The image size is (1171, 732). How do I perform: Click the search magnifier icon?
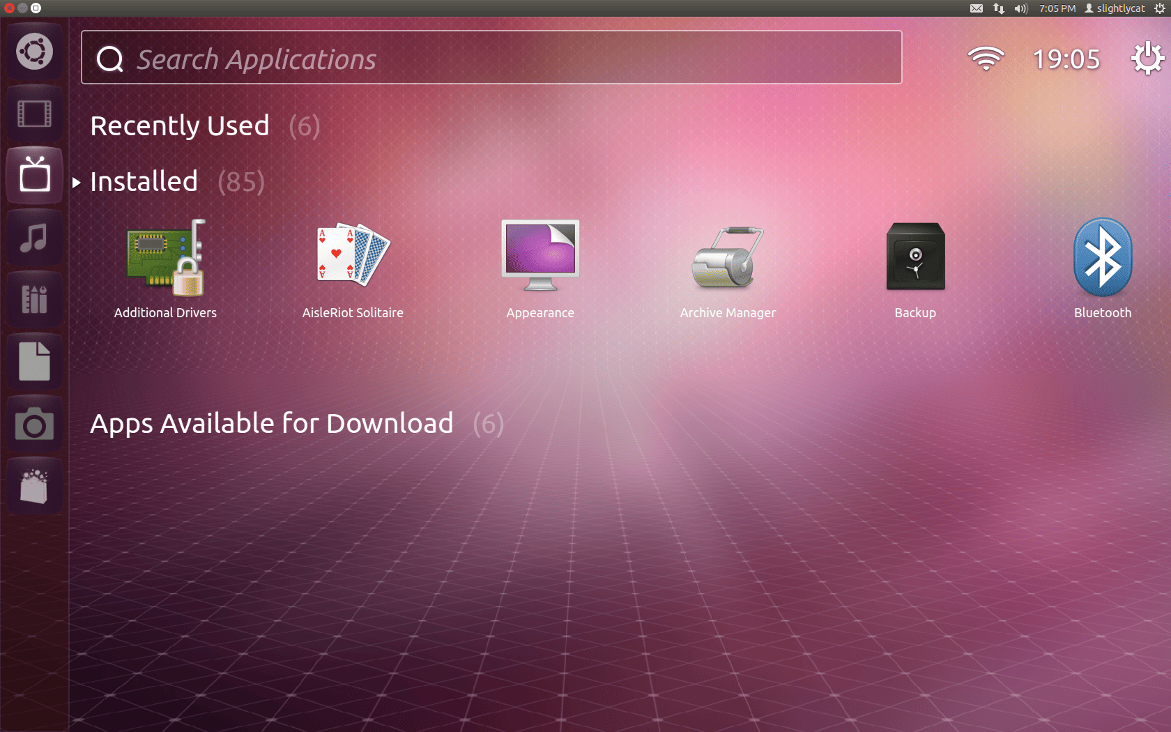click(110, 59)
